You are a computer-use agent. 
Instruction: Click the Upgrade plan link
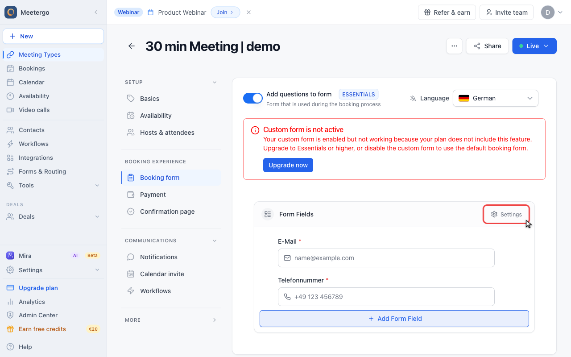38,288
